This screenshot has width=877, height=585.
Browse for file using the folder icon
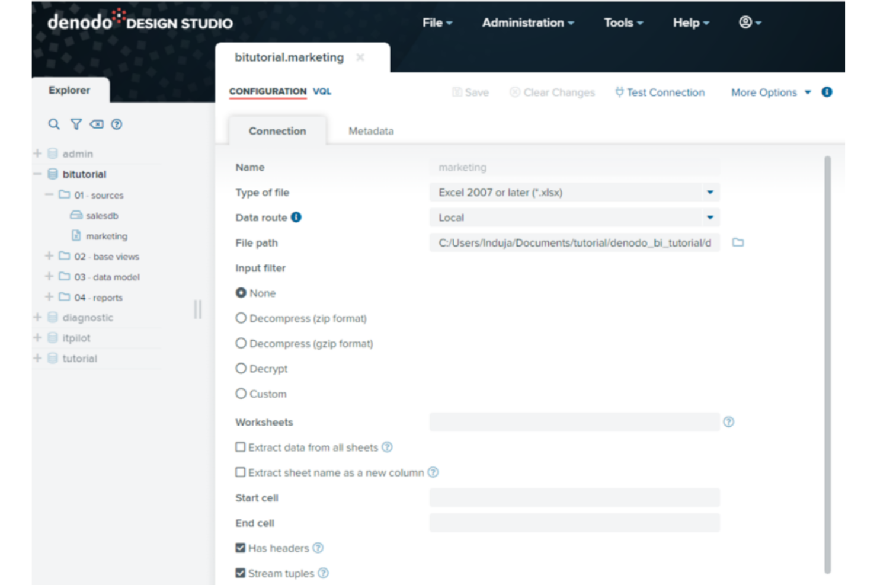point(738,242)
